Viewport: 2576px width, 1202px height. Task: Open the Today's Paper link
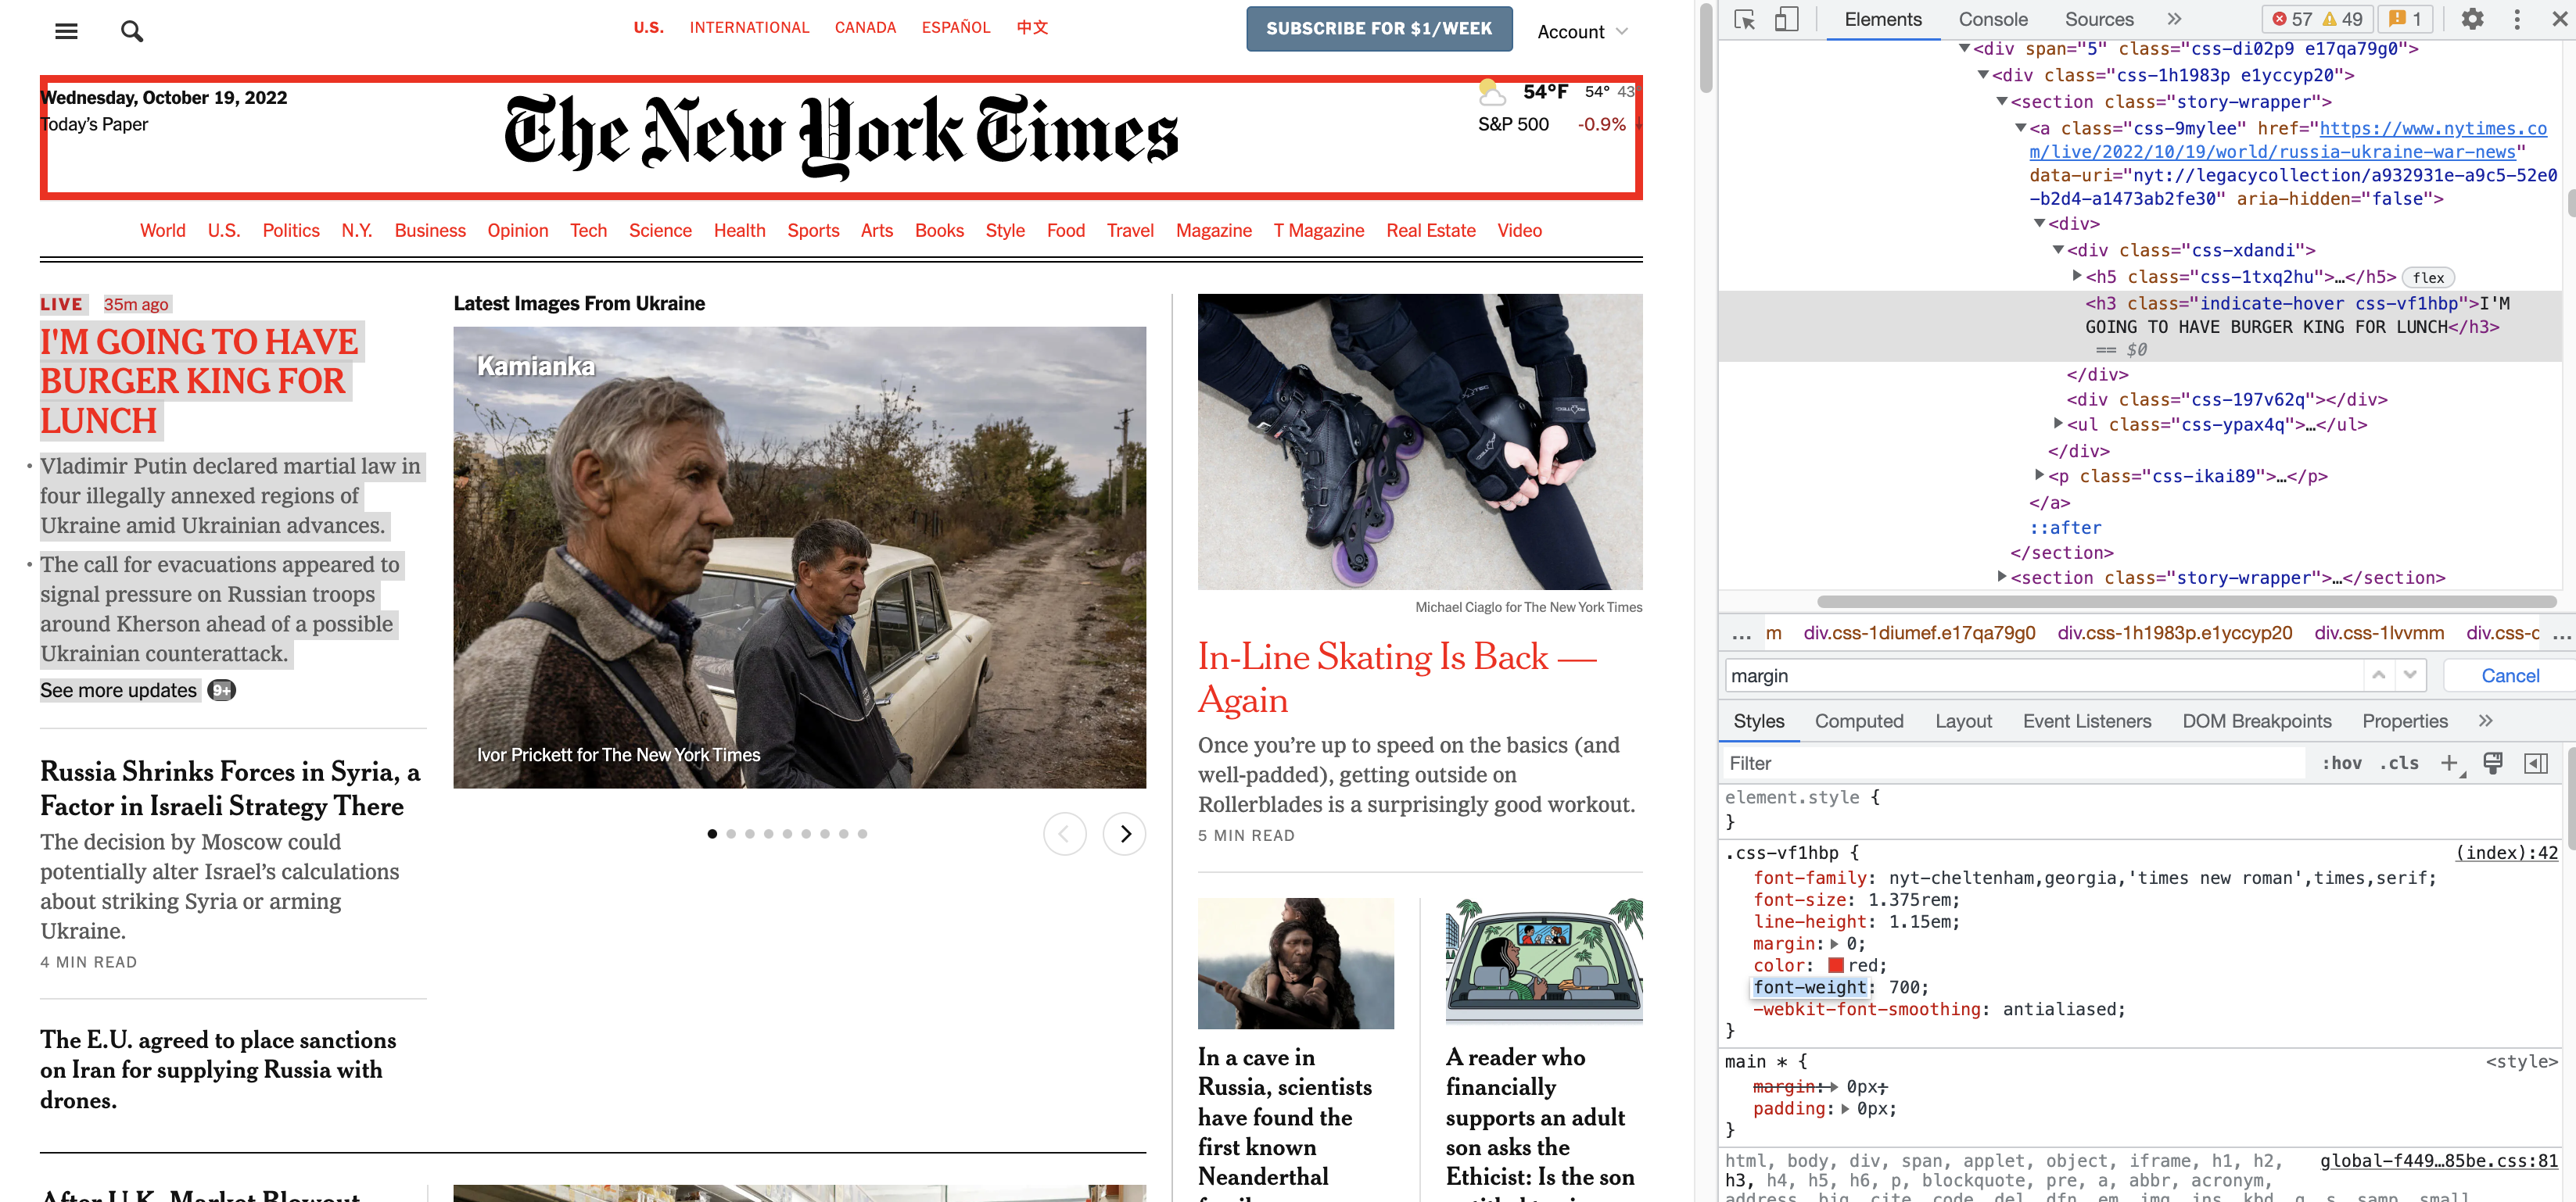(x=94, y=124)
